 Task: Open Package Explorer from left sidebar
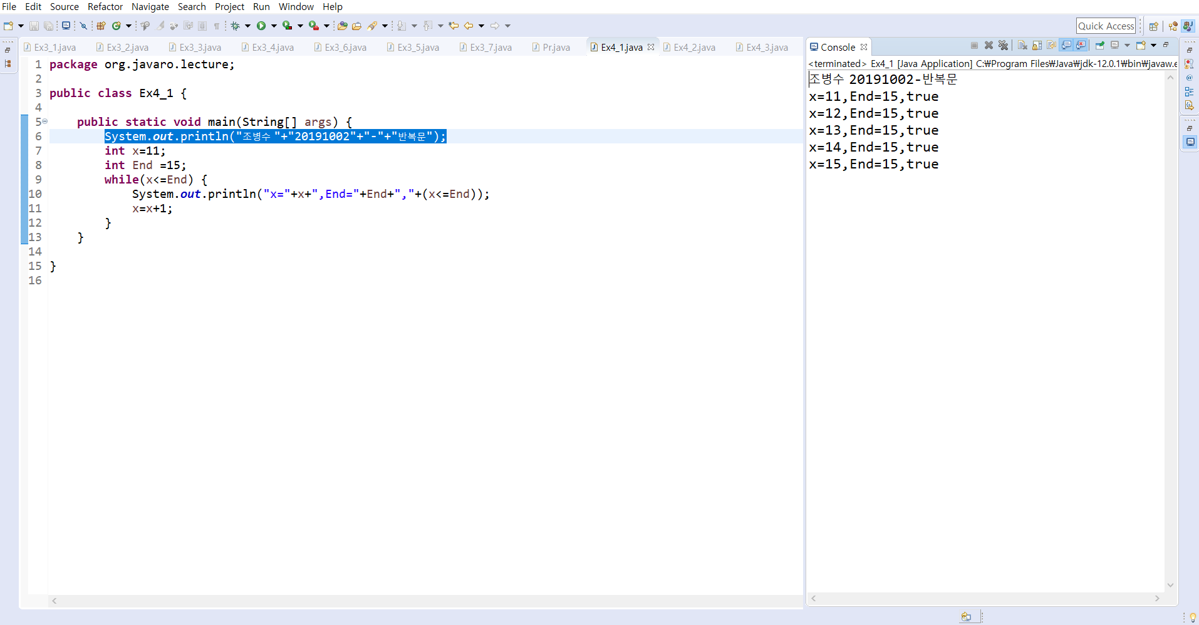point(8,64)
